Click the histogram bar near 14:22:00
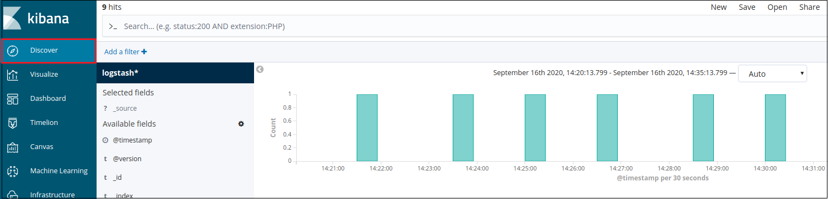The image size is (828, 199). coord(367,128)
